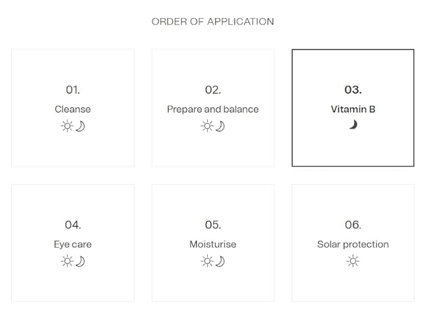Click the moon icon under Eye care
Screen dimensions: 441x320
[80, 261]
